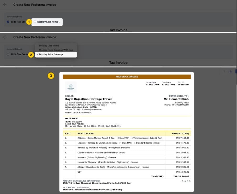237x194 pixels.
Task: Click the AMOUNT (INR) column header
Action: pos(180,134)
